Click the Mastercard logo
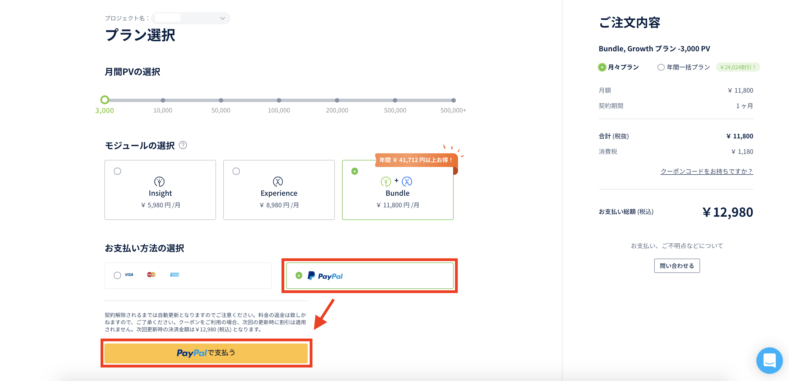Image resolution: width=789 pixels, height=381 pixels. (x=151, y=275)
